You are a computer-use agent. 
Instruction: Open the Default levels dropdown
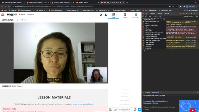(x=188, y=16)
